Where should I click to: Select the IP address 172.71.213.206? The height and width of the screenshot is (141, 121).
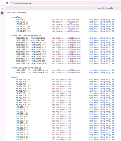point(23,29)
